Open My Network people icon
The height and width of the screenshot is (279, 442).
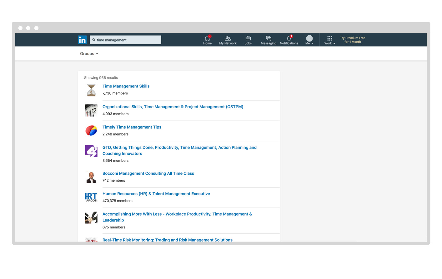(228, 38)
